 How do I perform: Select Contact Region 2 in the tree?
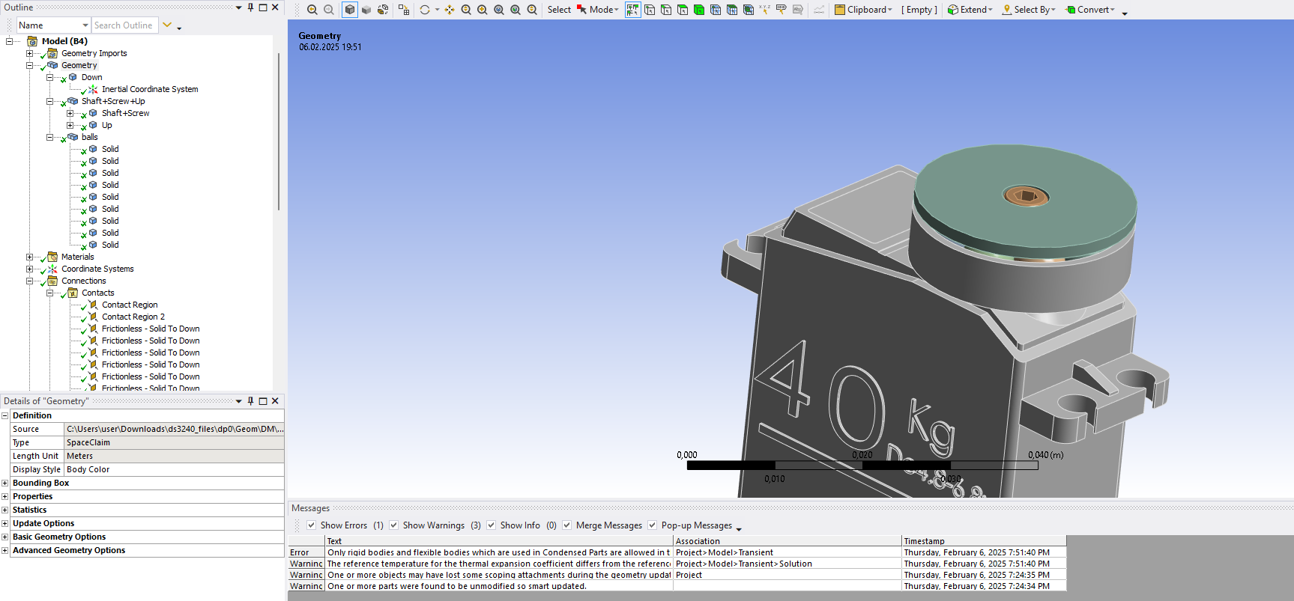[x=133, y=317]
